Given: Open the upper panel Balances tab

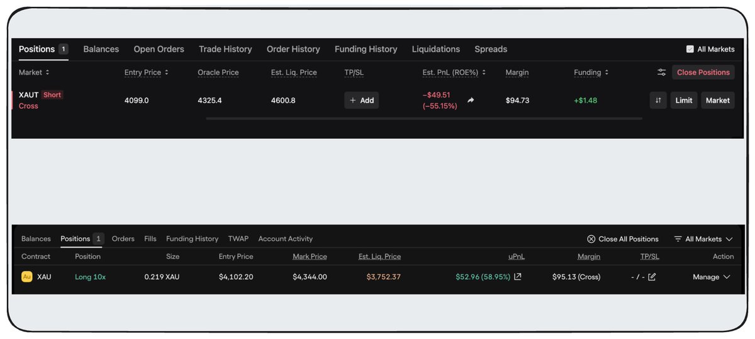Looking at the screenshot, I should 101,49.
